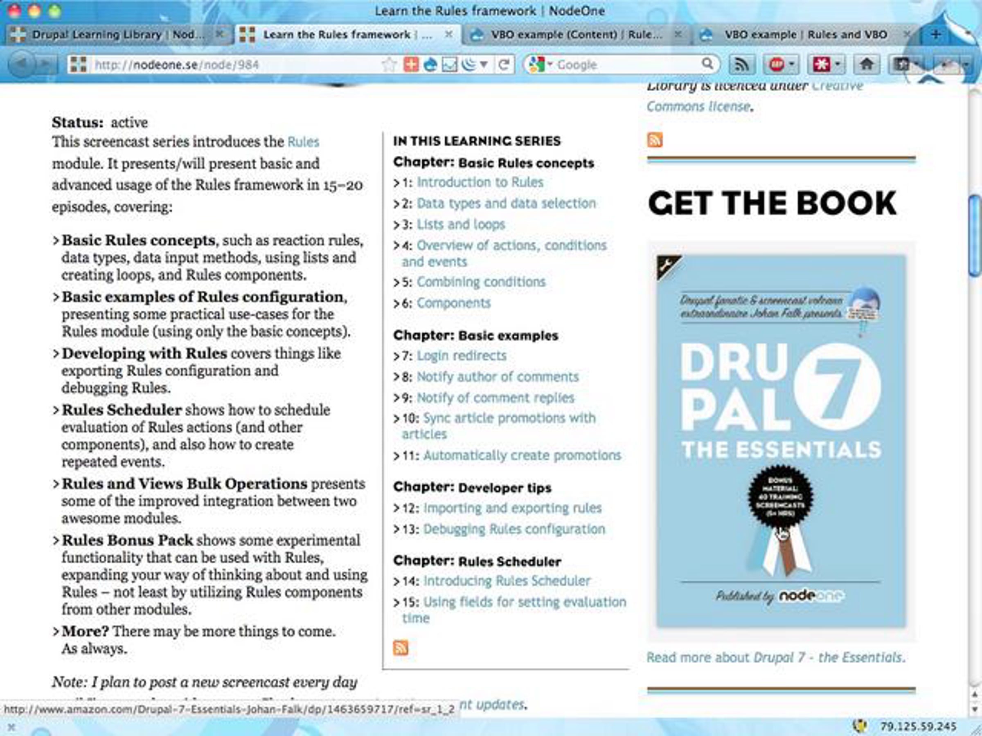Click the Adblock Plus stop-sign icon
The image size is (982, 736).
776,65
